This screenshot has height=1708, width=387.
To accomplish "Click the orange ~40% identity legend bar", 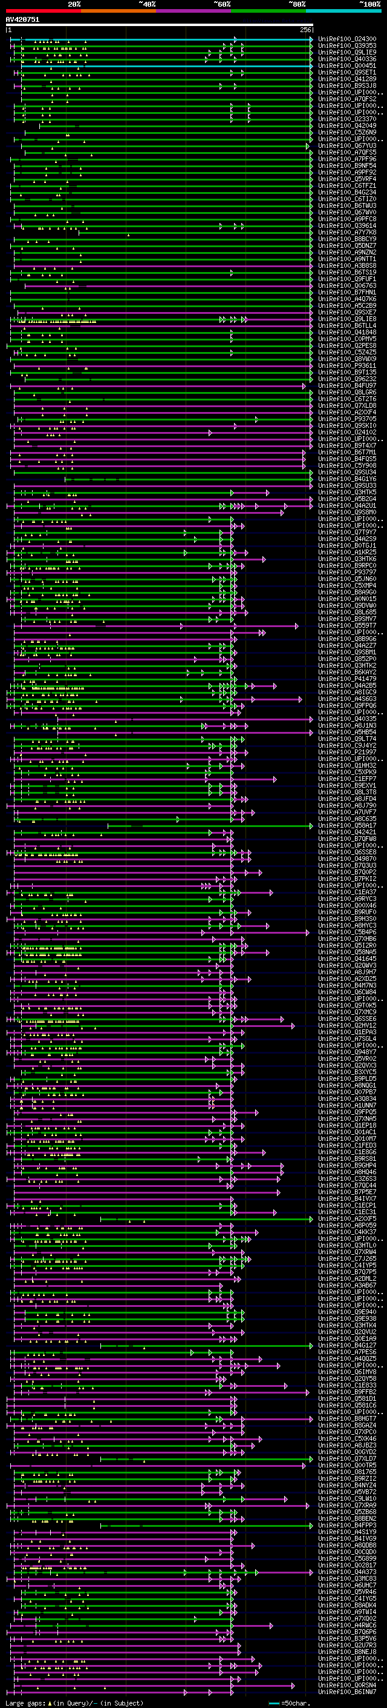I will pos(119,11).
